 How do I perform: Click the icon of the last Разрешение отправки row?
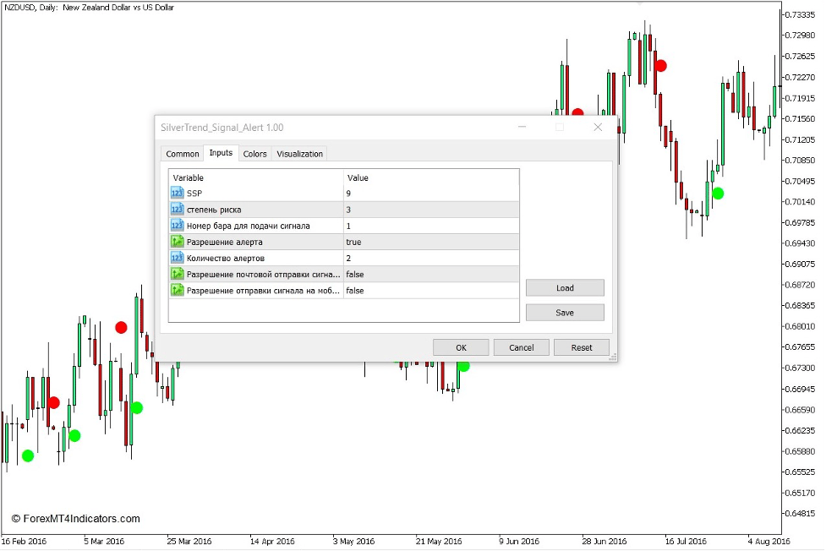coord(178,290)
